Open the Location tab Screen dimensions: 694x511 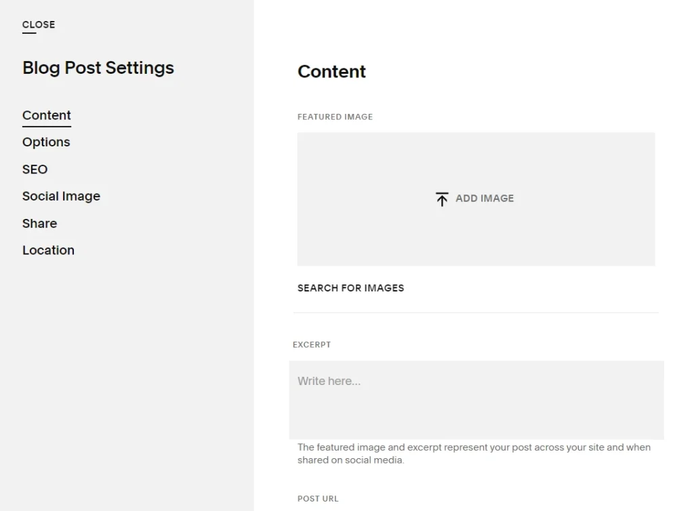point(48,250)
